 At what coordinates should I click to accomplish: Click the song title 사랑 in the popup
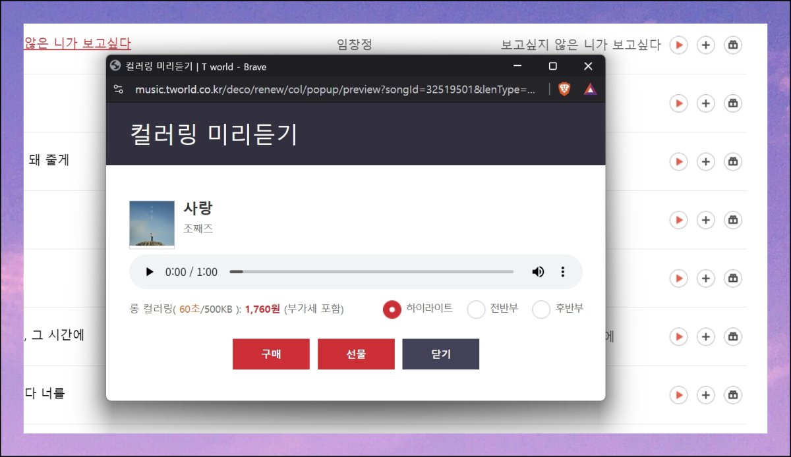(198, 208)
